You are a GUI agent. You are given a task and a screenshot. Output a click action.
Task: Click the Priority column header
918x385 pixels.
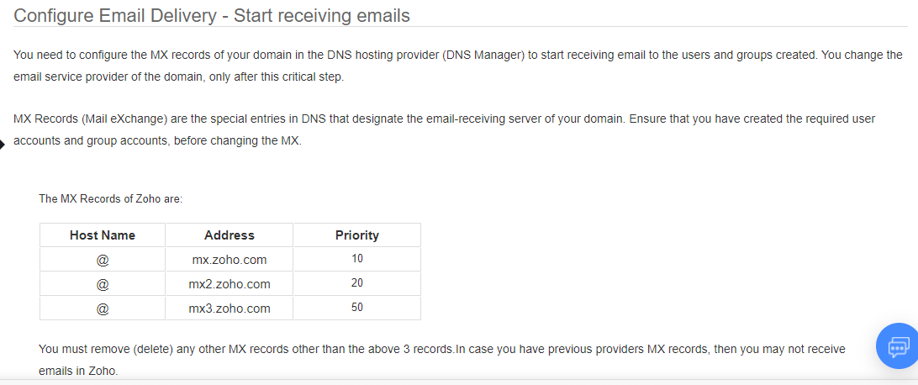coord(357,235)
